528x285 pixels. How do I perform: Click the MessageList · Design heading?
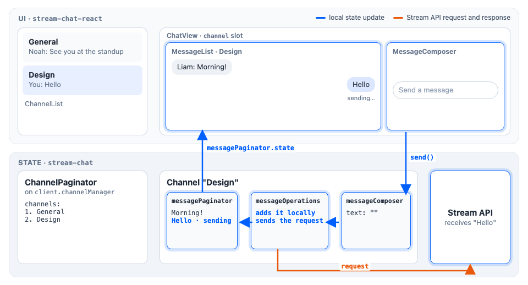(207, 52)
